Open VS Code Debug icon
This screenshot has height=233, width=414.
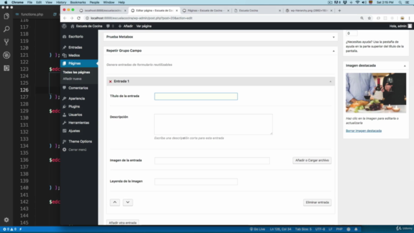pyautogui.click(x=6, y=55)
